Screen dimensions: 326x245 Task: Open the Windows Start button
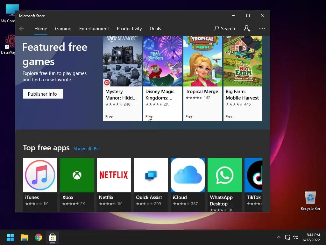[10, 237]
